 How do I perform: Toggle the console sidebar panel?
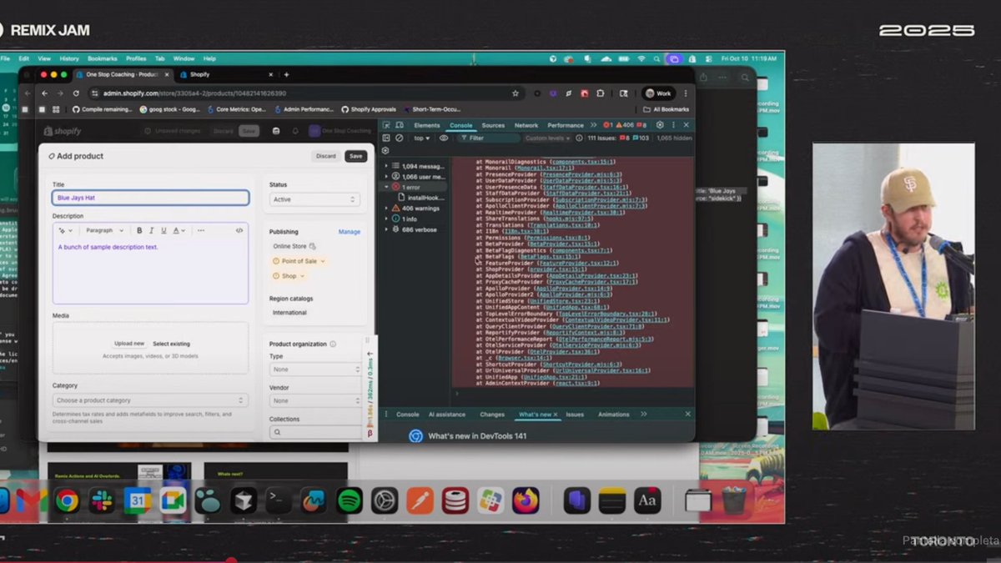click(386, 138)
